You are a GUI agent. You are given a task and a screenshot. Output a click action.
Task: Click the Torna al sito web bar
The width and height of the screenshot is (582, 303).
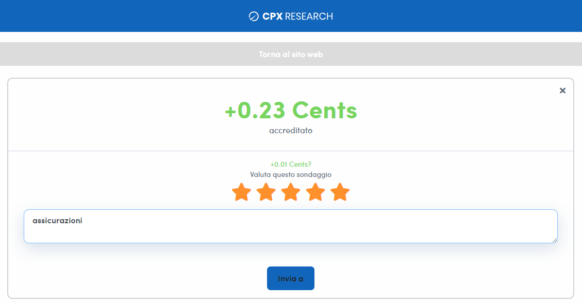291,54
